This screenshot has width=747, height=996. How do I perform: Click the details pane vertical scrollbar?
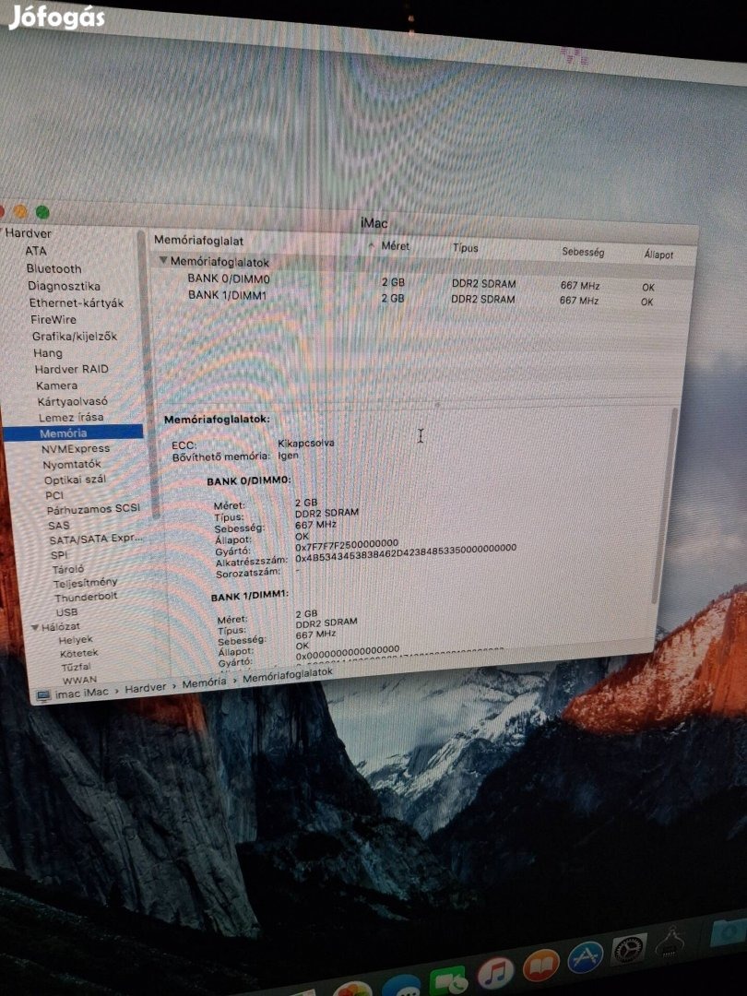pyautogui.click(x=663, y=507)
